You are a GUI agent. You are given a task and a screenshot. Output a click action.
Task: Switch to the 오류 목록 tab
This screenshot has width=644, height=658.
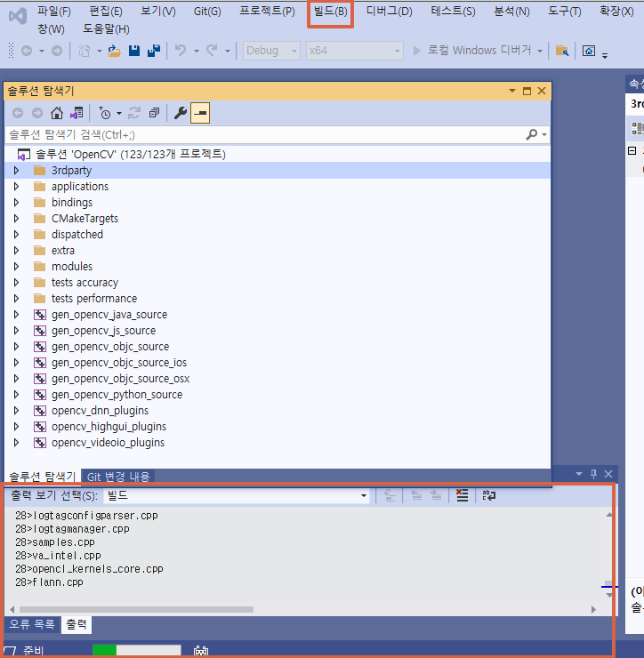pos(32,624)
